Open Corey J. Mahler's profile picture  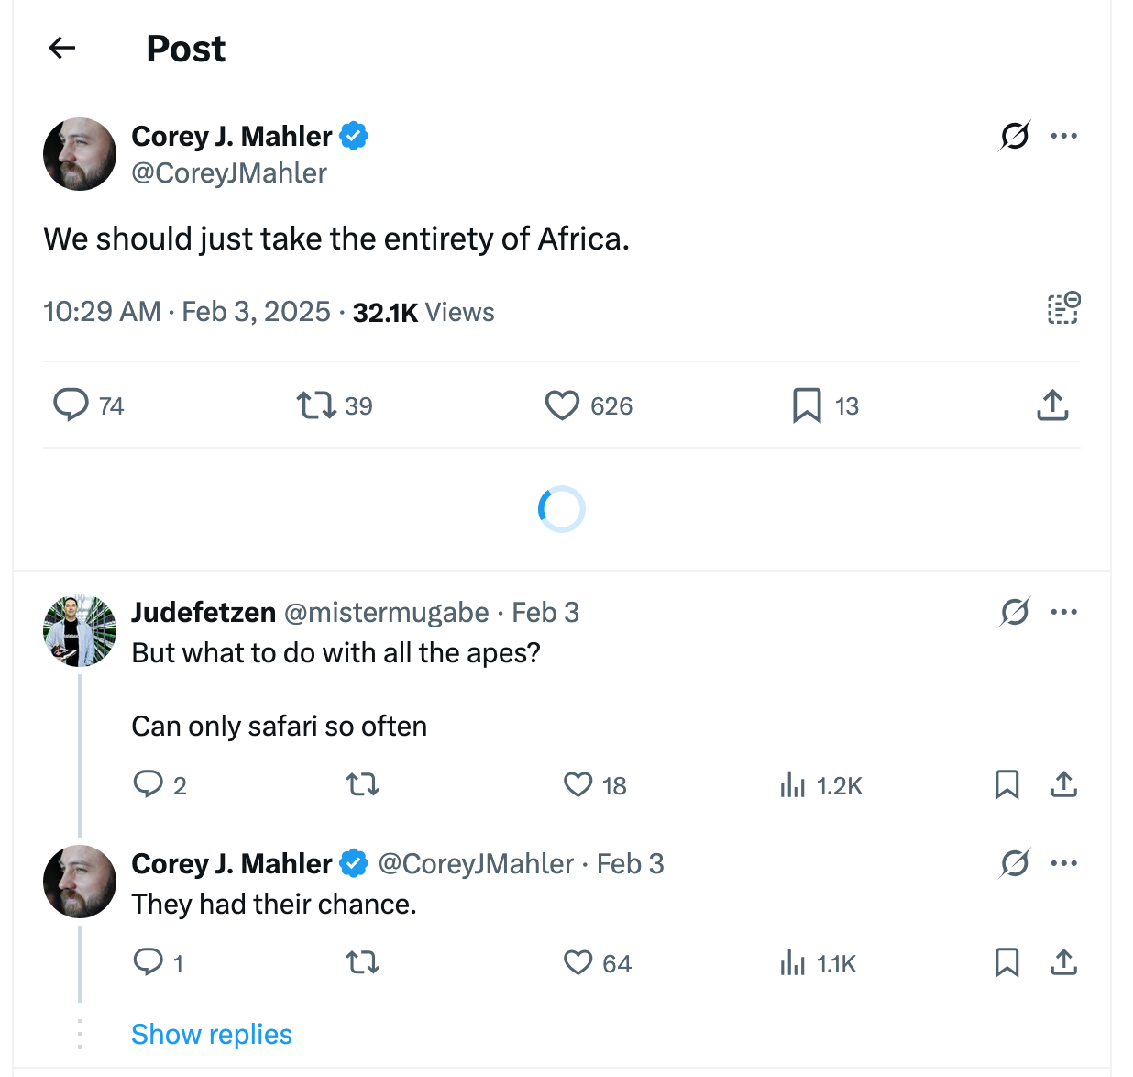click(x=80, y=154)
